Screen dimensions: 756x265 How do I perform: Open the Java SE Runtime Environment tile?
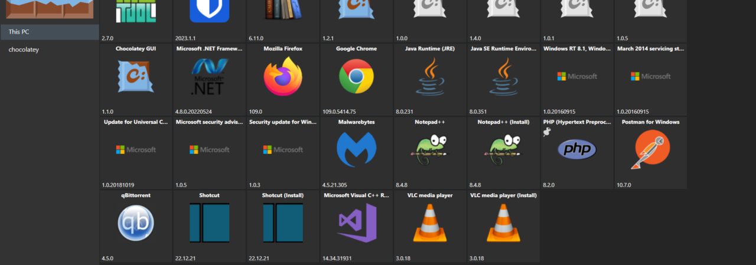pos(503,79)
